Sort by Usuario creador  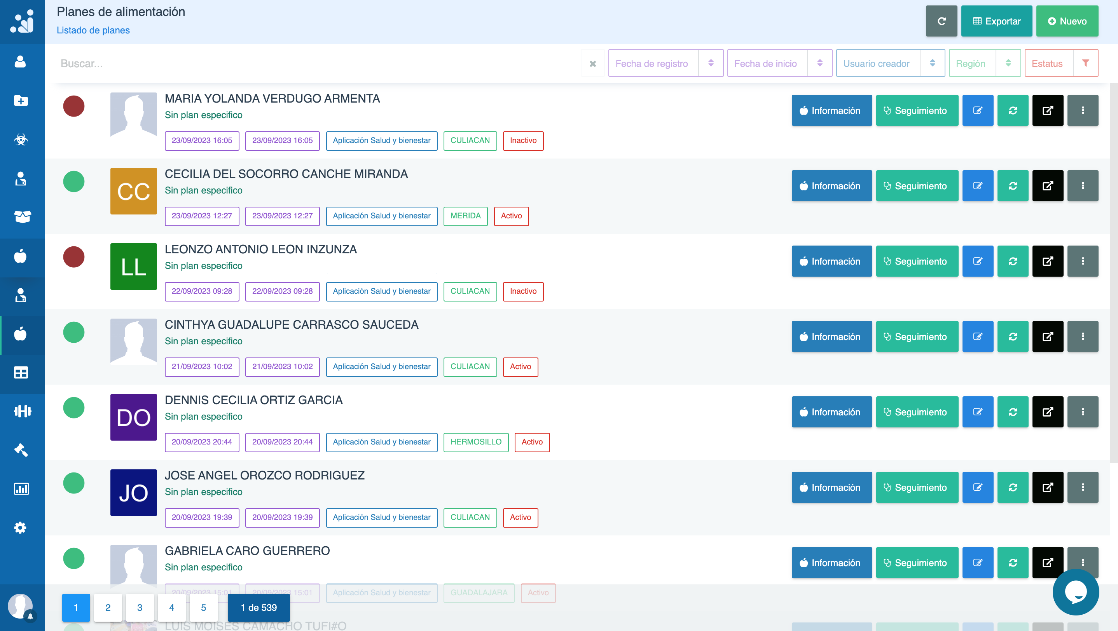click(x=890, y=63)
